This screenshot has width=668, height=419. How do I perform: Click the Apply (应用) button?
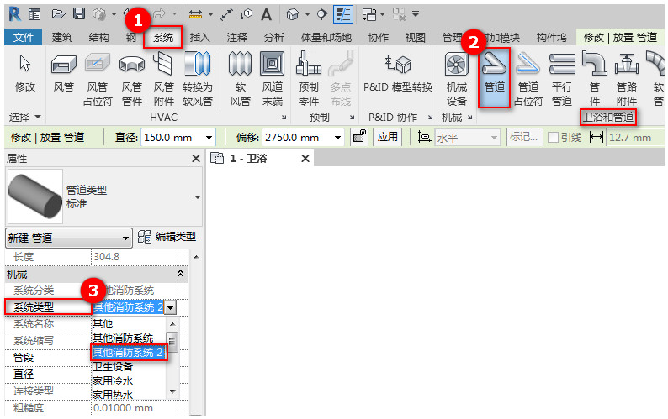tap(387, 137)
